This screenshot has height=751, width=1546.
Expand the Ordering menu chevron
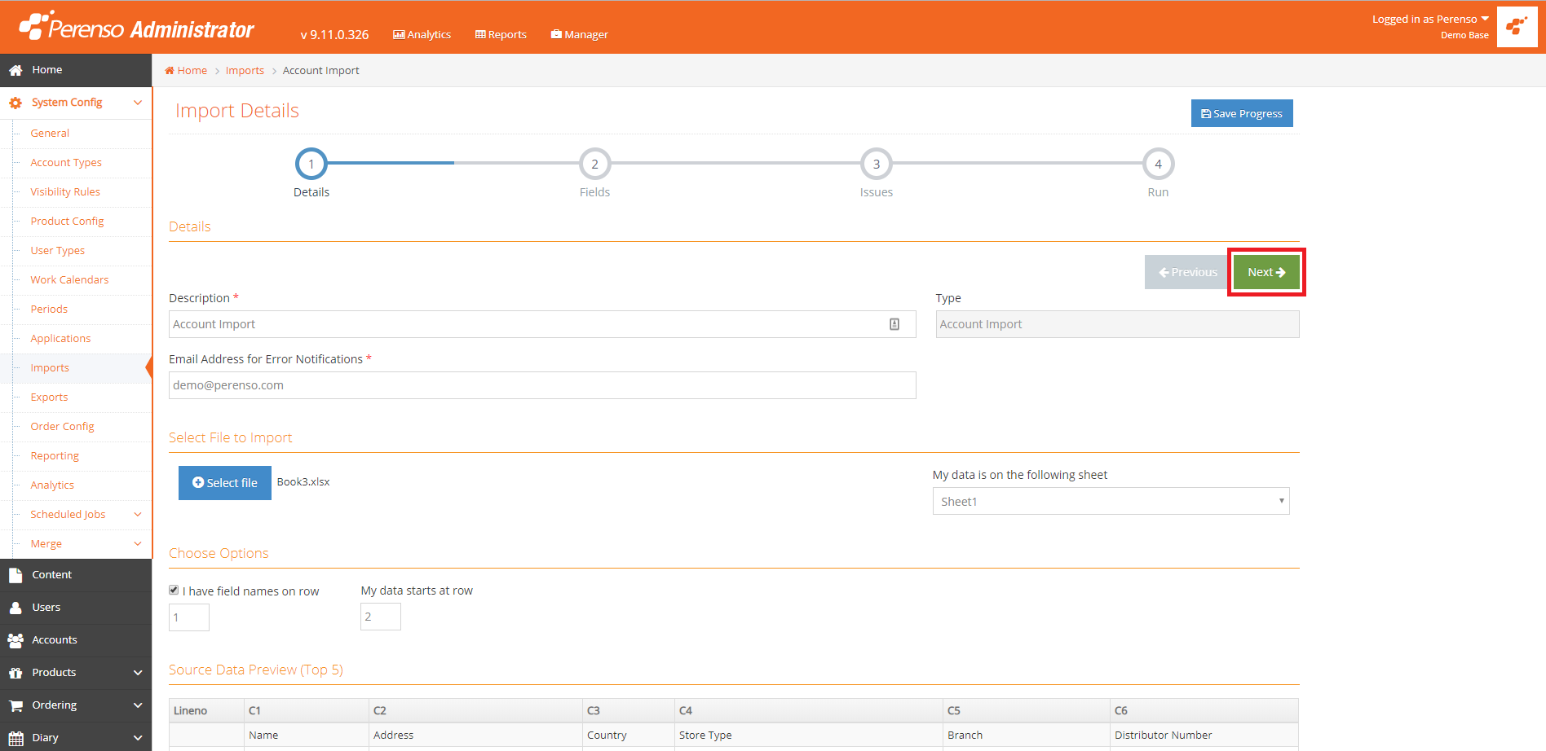click(138, 705)
